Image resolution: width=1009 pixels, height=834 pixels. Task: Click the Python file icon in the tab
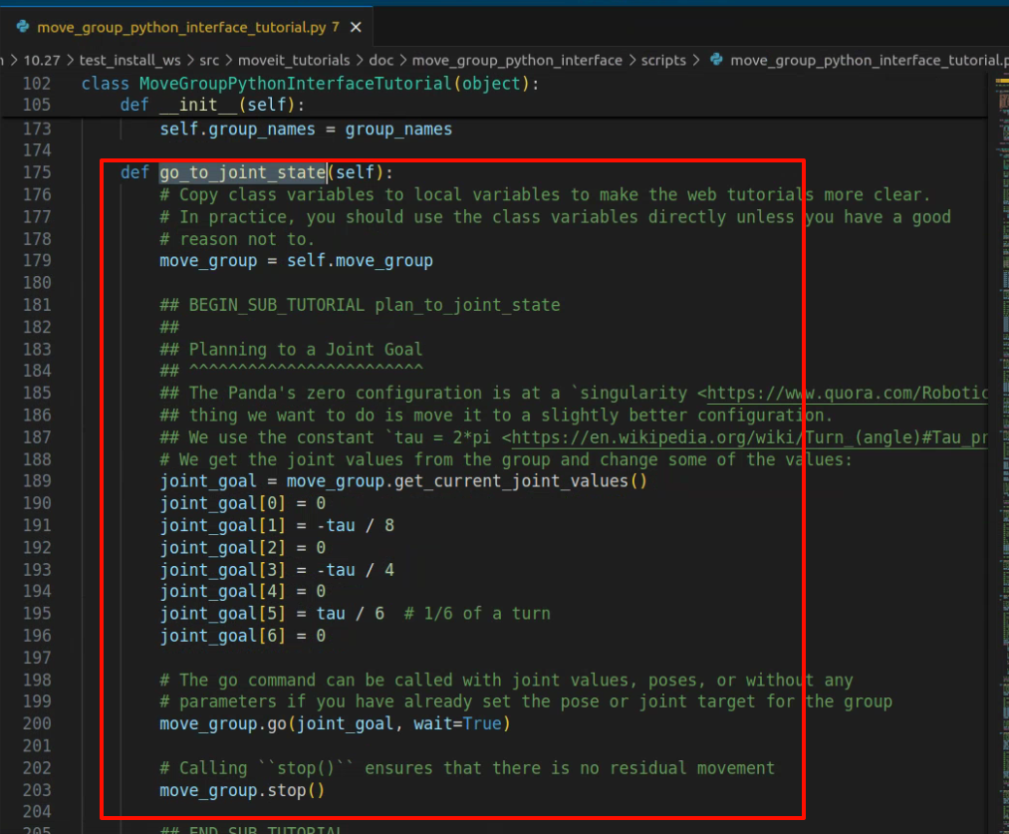click(23, 27)
